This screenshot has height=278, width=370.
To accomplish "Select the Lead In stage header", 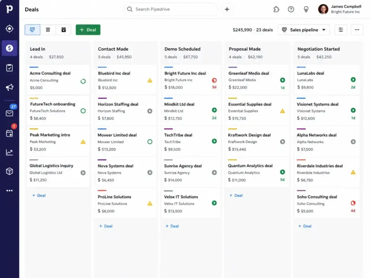I will pos(38,49).
